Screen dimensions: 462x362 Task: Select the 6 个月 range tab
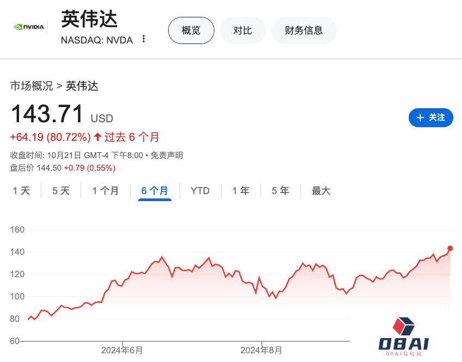tap(155, 191)
